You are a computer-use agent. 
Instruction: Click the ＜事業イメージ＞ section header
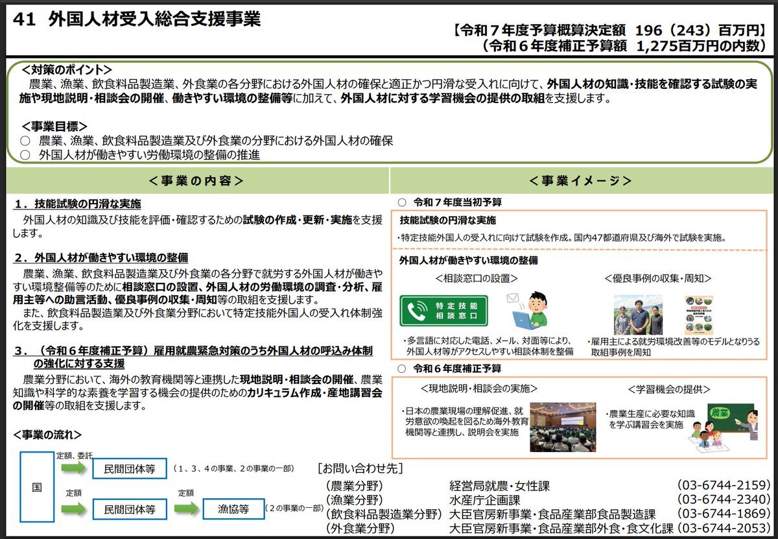tap(580, 180)
